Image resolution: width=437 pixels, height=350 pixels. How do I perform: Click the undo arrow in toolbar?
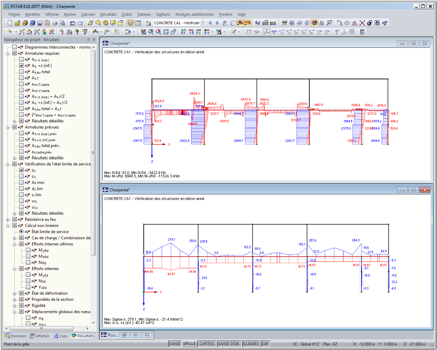click(x=72, y=23)
